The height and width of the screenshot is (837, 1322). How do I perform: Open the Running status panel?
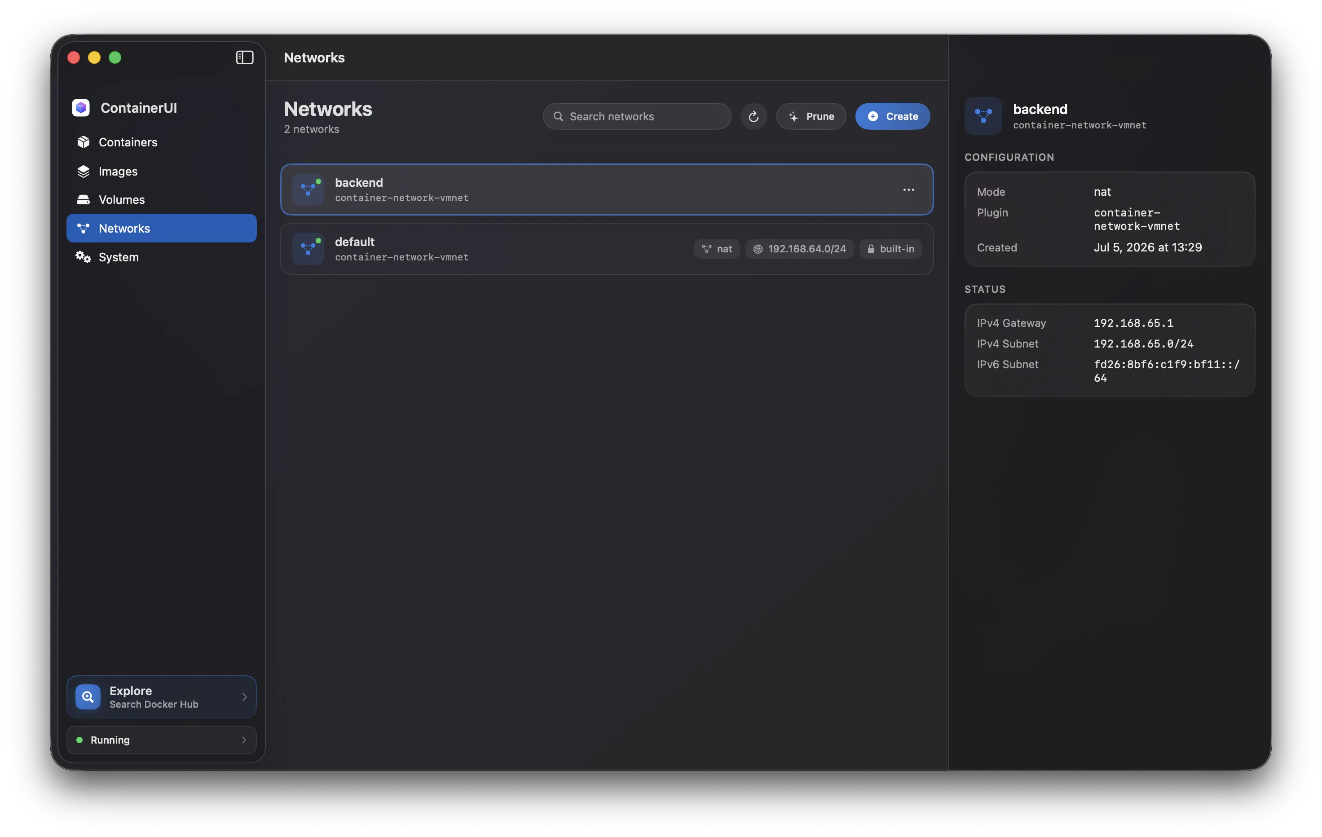coord(161,740)
